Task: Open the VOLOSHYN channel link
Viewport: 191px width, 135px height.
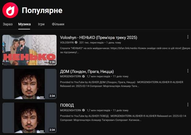Action: pyautogui.click(x=67, y=42)
